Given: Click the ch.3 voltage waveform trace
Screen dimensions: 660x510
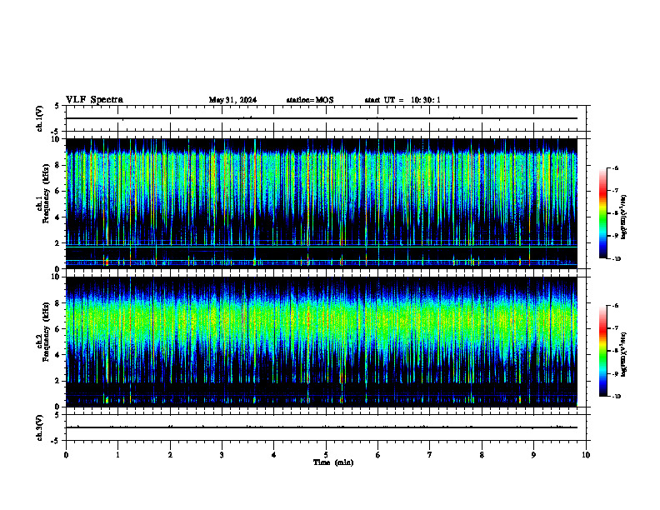Looking at the screenshot, I should [x=322, y=427].
